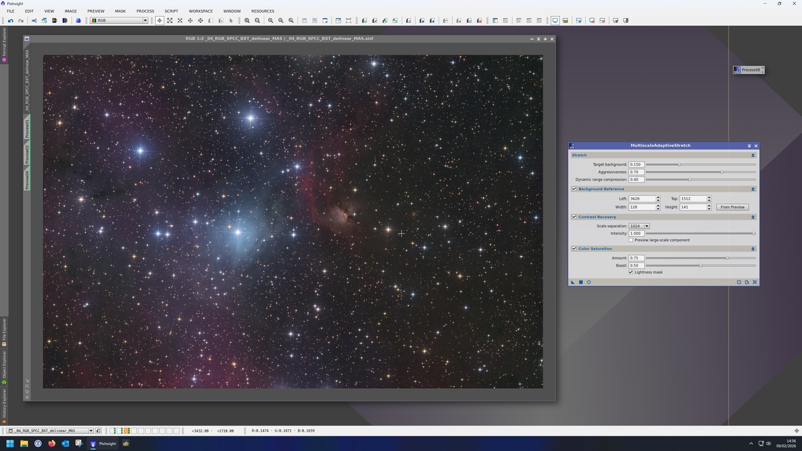
Task: Toggle Real-Time Preview circle icon
Action: click(x=589, y=282)
